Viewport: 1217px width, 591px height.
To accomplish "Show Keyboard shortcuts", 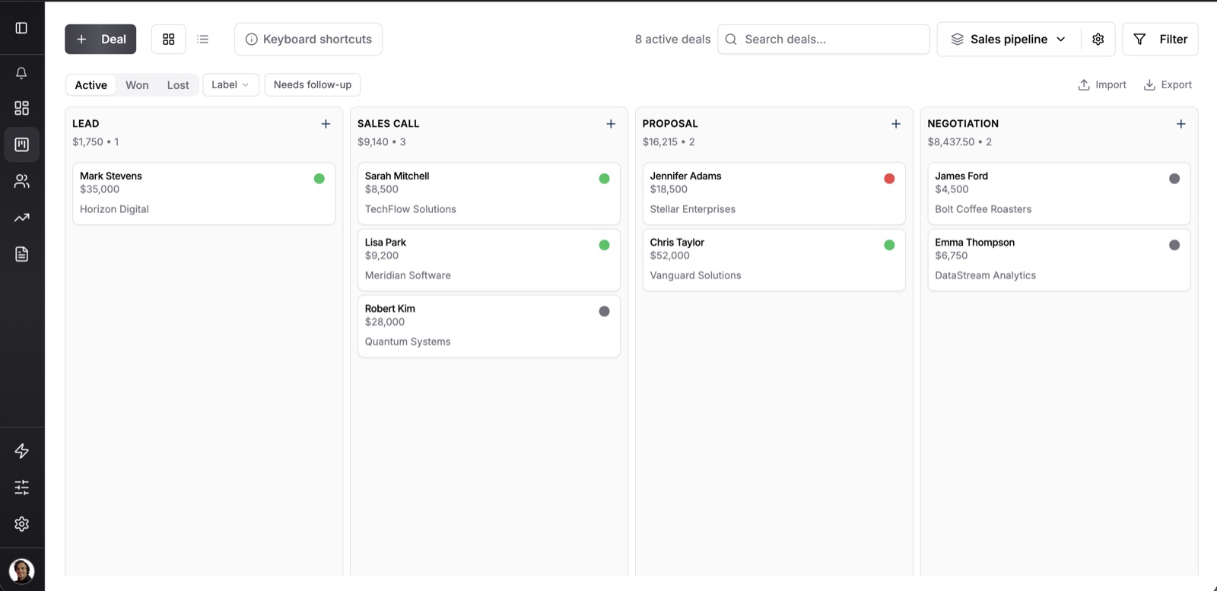I will (308, 40).
